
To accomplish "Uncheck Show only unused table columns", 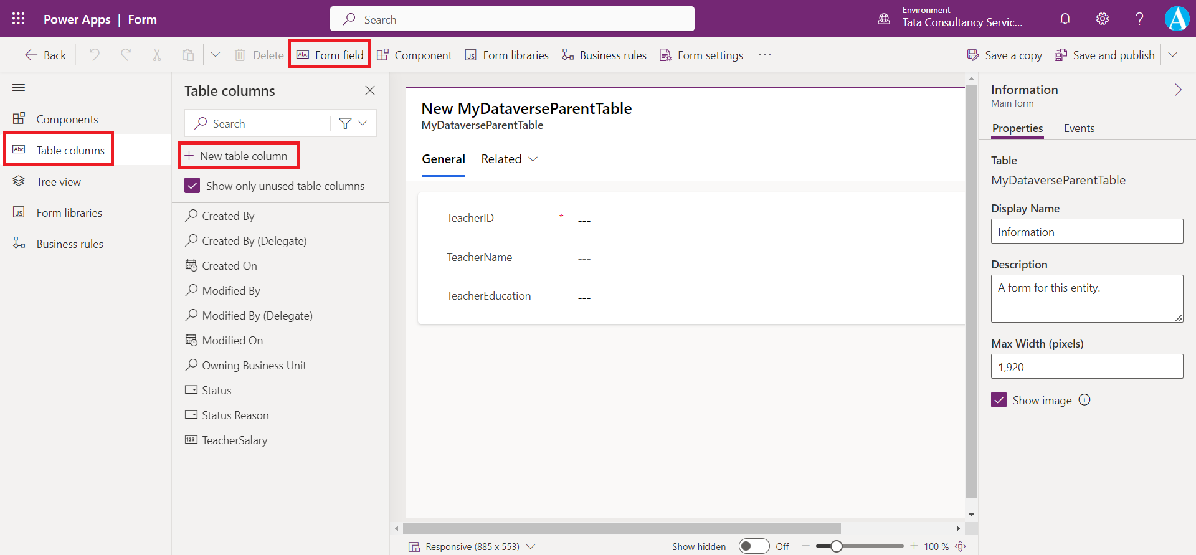I will 192,186.
